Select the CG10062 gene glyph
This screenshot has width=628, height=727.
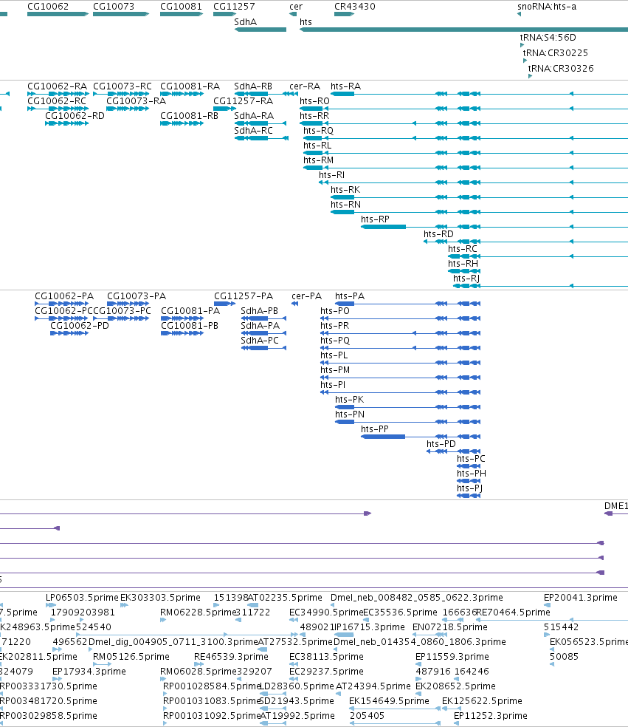[x=58, y=14]
